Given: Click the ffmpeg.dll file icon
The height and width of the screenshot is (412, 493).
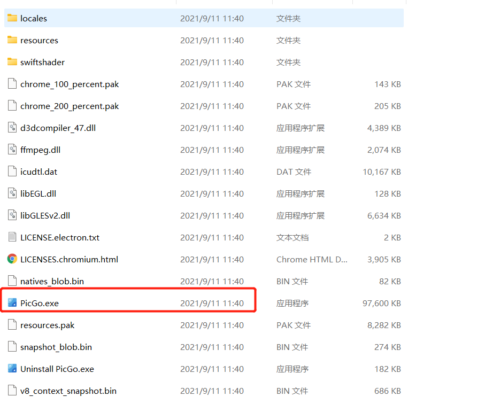Looking at the screenshot, I should [12, 149].
